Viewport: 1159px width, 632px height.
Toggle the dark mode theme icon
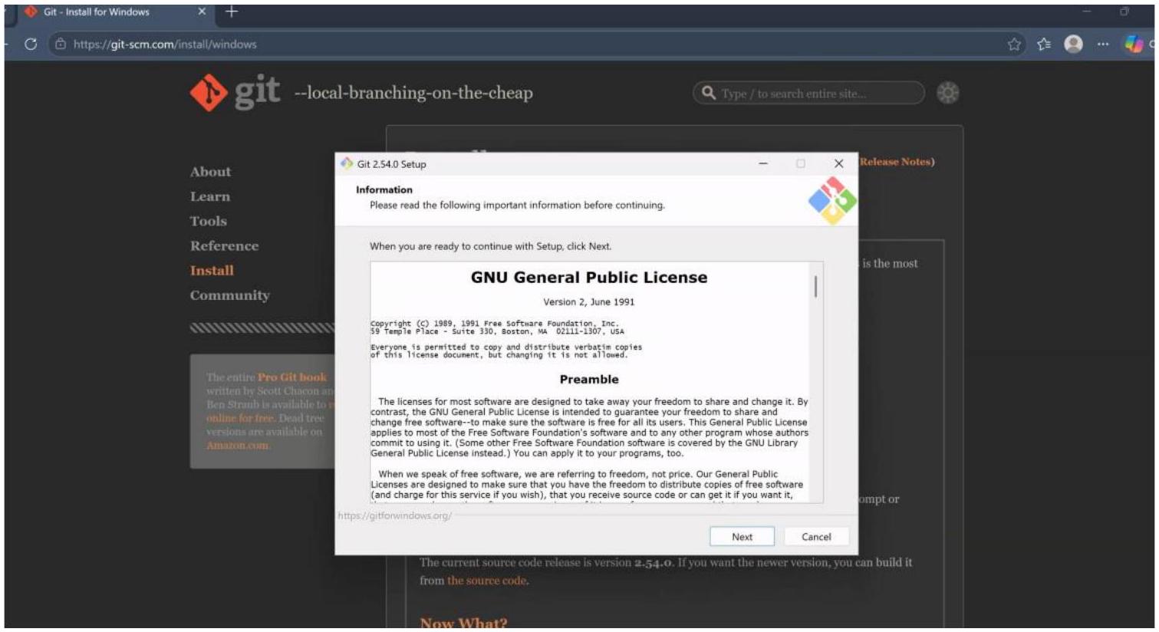pyautogui.click(x=948, y=93)
